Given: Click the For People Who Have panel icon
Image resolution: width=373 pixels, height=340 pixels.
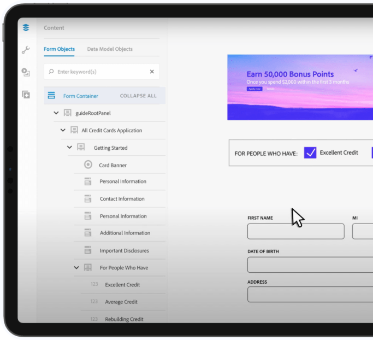Looking at the screenshot, I should coord(88,267).
